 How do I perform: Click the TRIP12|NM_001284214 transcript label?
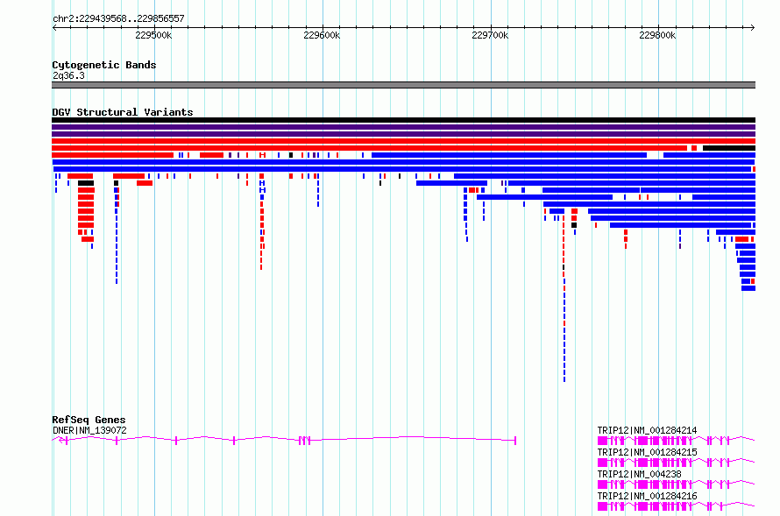[647, 430]
